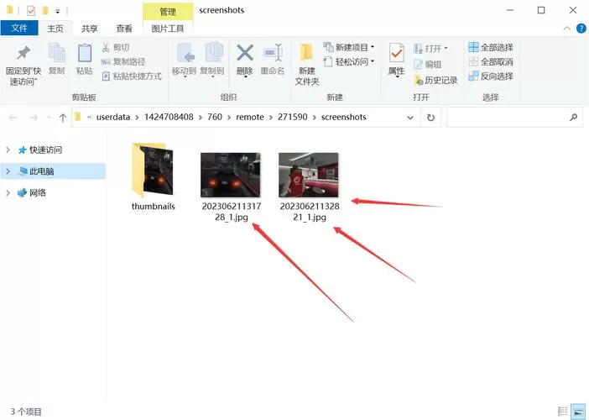Click the Up one level arrow
The image size is (589, 420).
click(x=63, y=118)
